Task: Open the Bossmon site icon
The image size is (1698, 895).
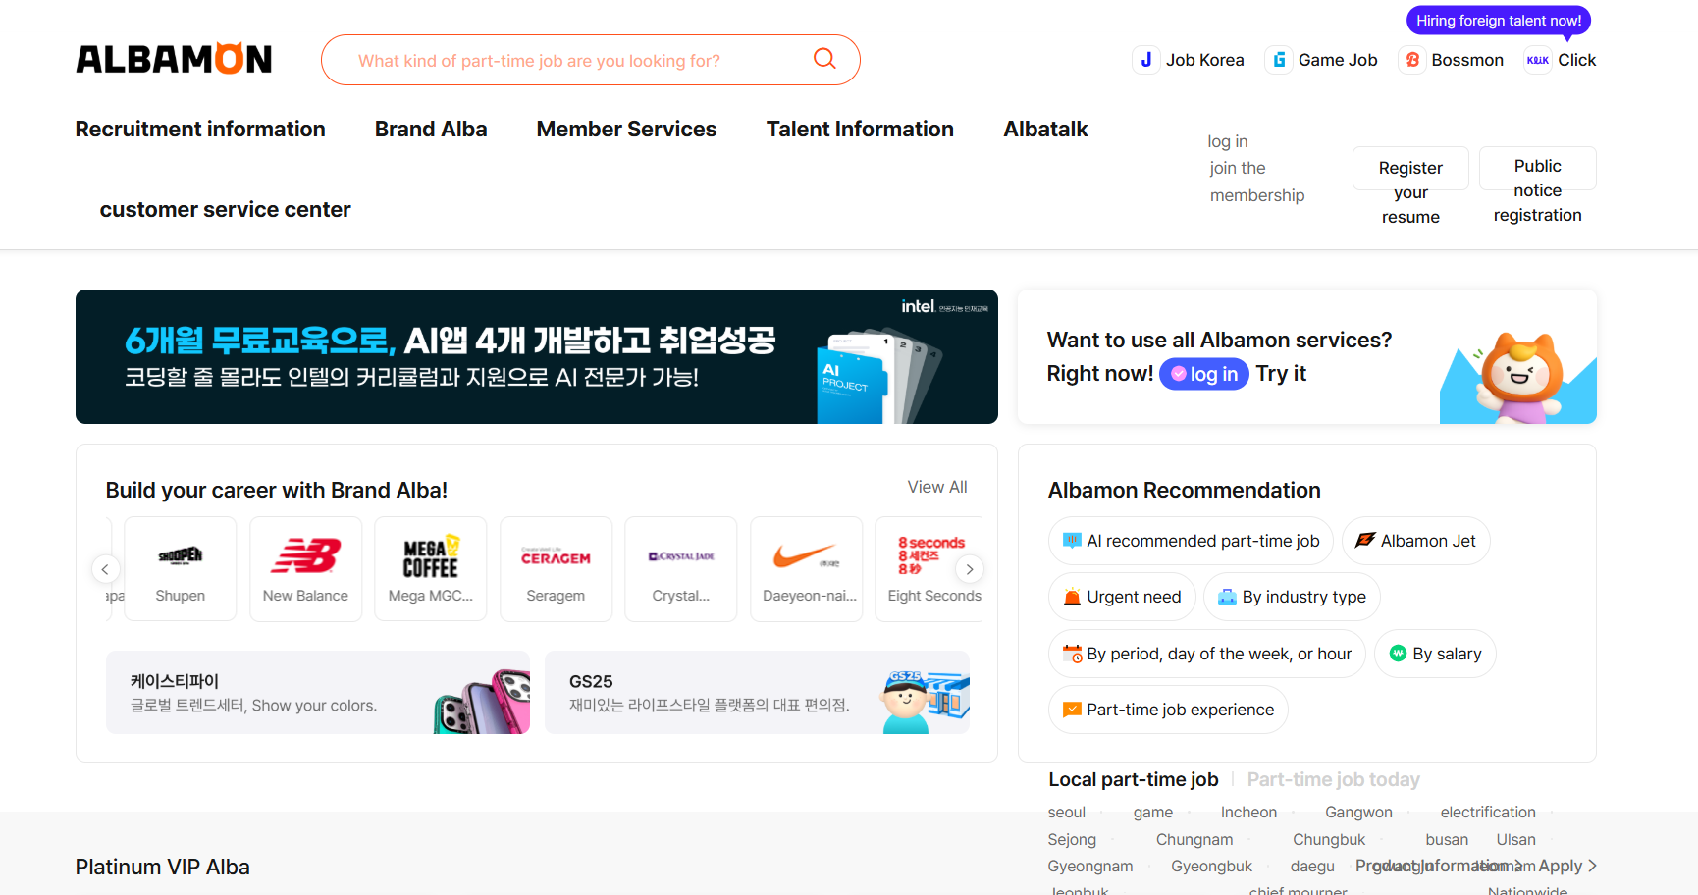Action: (x=1412, y=60)
